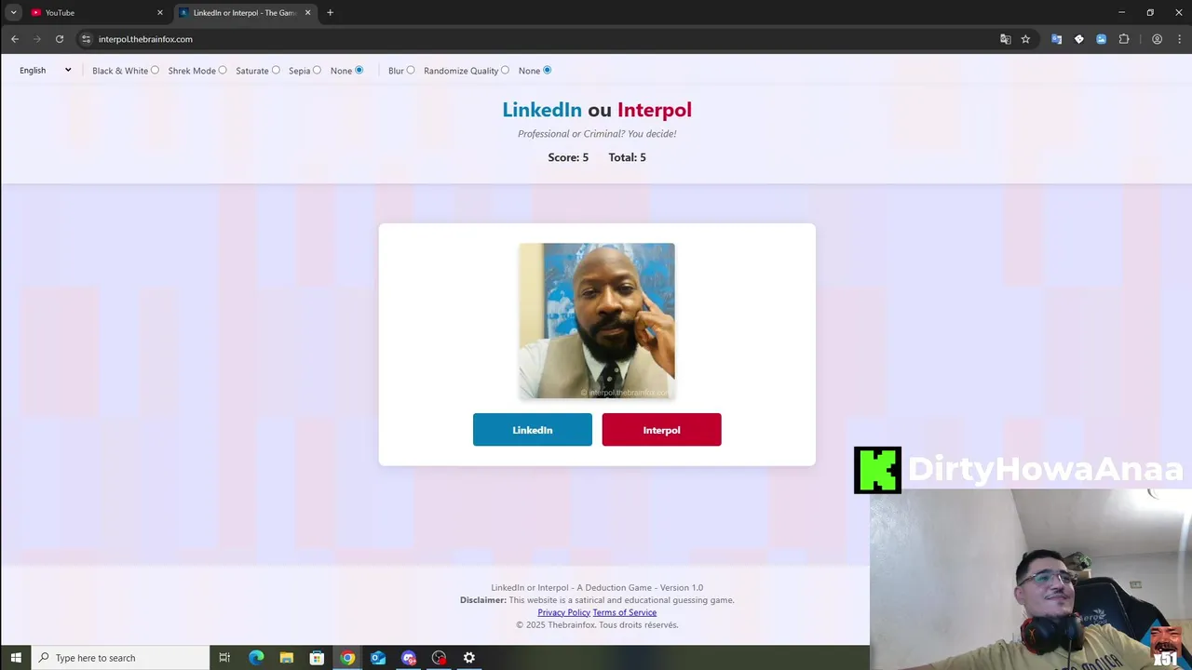Screen dimensions: 1192x670
Task: Switch to the YouTube tab
Action: [x=97, y=13]
